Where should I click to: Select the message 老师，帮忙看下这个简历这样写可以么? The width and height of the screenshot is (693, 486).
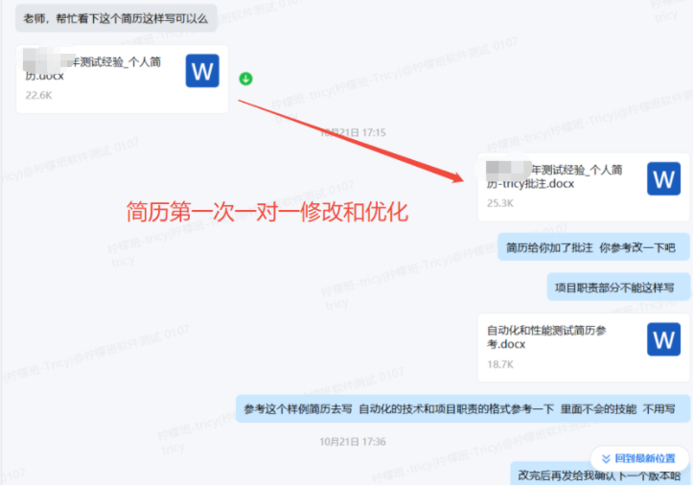click(115, 17)
